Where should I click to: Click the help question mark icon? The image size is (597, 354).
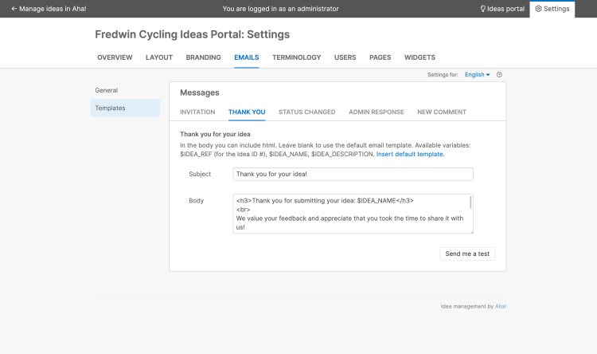pyautogui.click(x=499, y=75)
